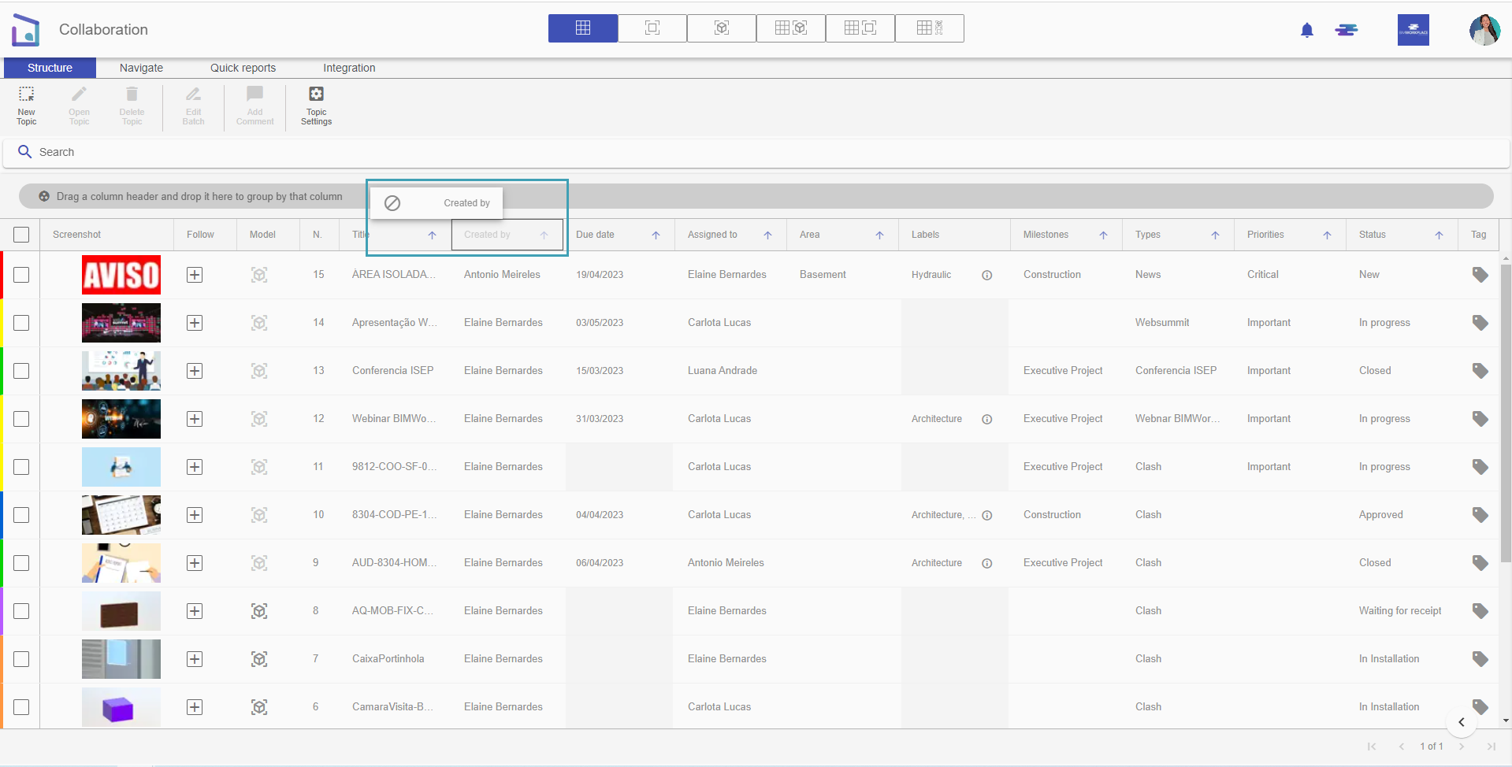The width and height of the screenshot is (1512, 767).
Task: Switch to the Navigate tab
Action: click(x=141, y=68)
